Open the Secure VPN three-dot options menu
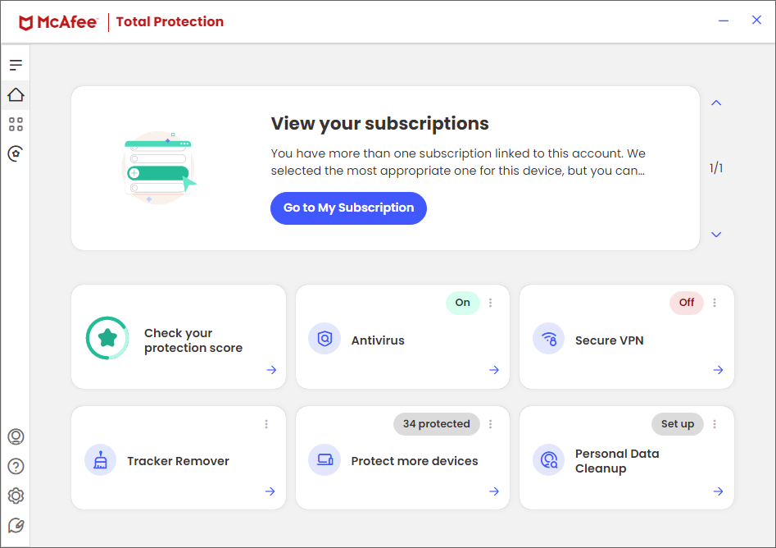 715,303
